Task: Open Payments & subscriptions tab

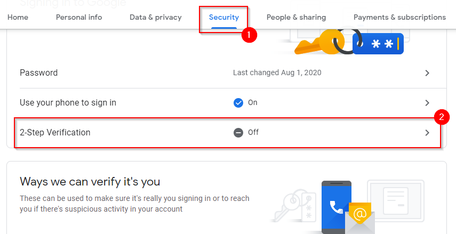Action: tap(399, 17)
